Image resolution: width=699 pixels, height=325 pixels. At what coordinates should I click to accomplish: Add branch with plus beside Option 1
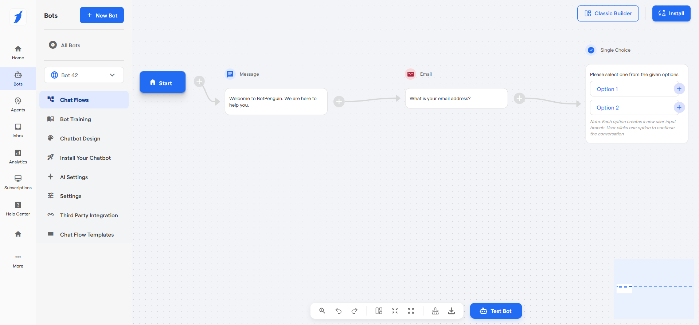tap(679, 89)
